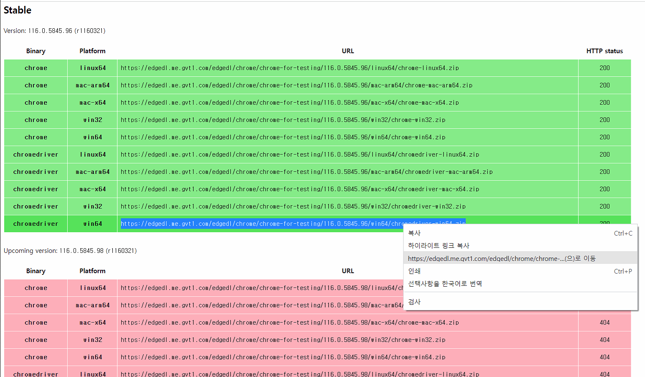Click 404 status cell for upcoming chrome win32
Image resolution: width=645 pixels, height=377 pixels.
tap(604, 340)
